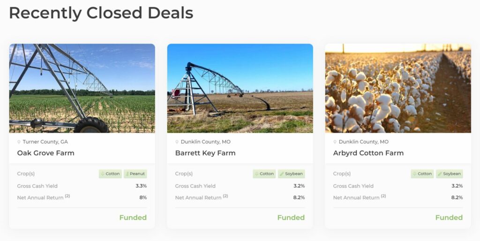Click Funded status on Oak Grove Farm
The height and width of the screenshot is (241, 480).
pos(133,218)
